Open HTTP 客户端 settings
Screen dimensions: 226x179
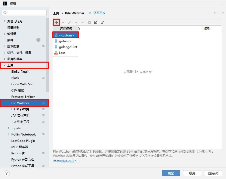20,109
